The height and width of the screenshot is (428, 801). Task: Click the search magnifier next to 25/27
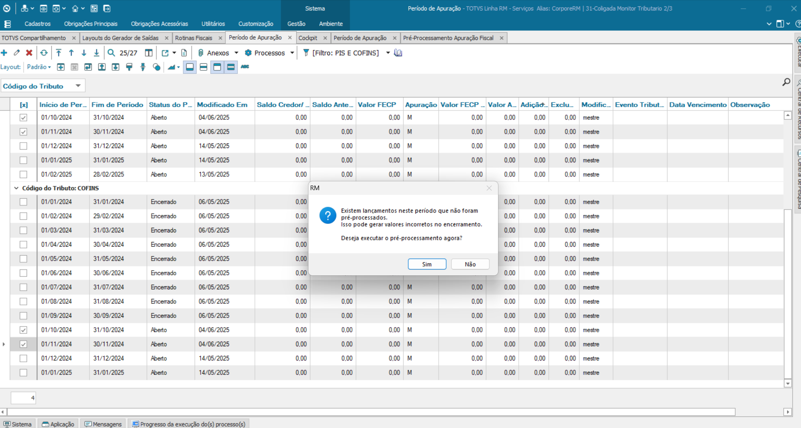[x=111, y=53]
